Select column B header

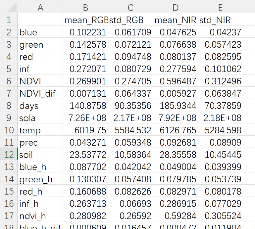[85, 8]
